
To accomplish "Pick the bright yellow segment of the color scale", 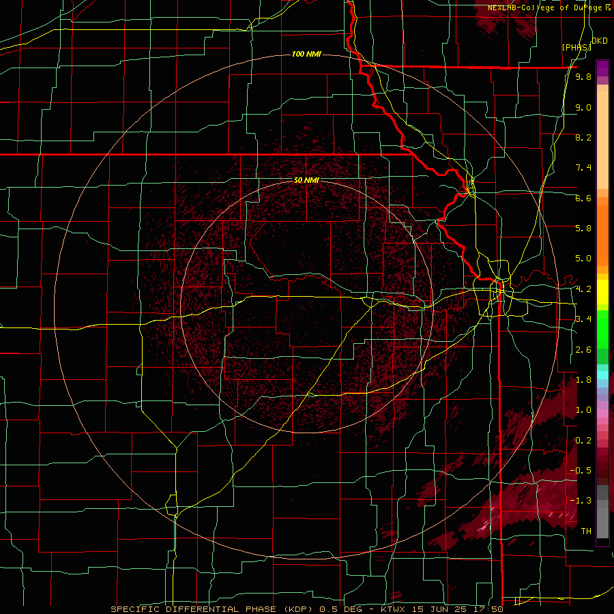I will (x=602, y=292).
